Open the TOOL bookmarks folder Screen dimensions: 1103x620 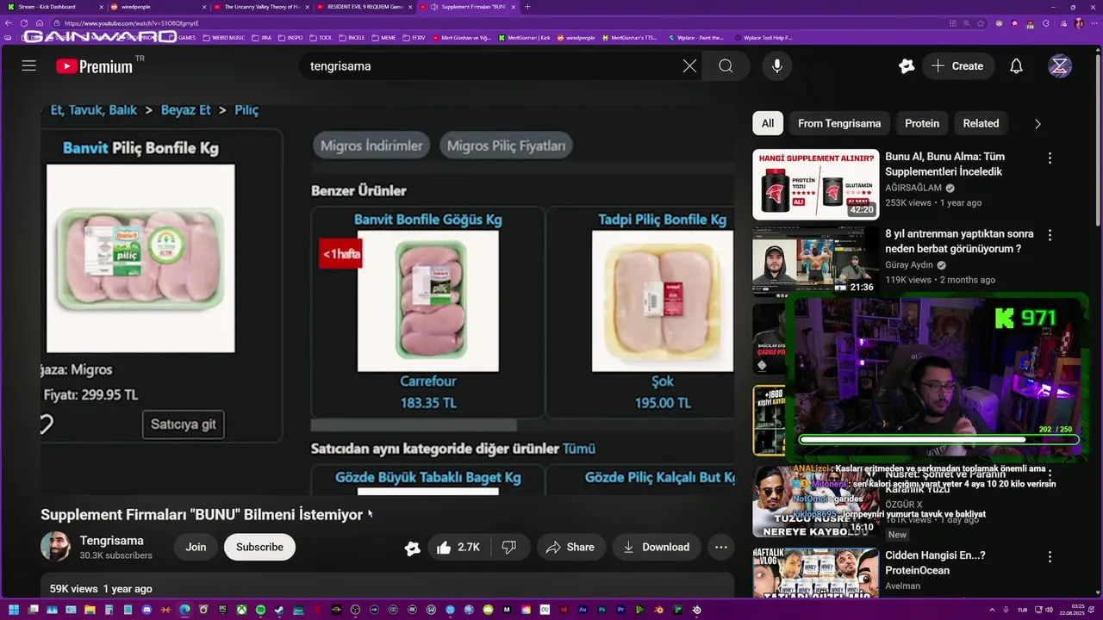[321, 38]
